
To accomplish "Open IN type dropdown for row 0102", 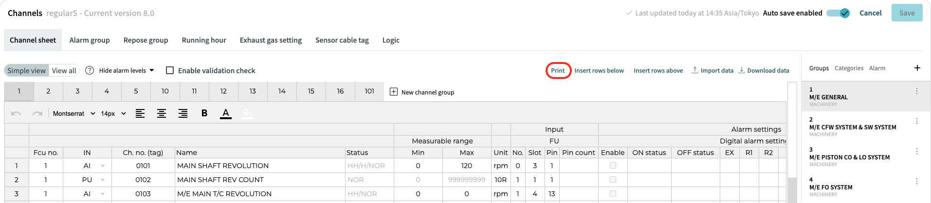I will (103, 180).
